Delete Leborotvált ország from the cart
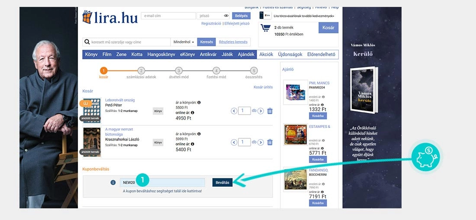This screenshot has height=220, width=476. point(270,111)
